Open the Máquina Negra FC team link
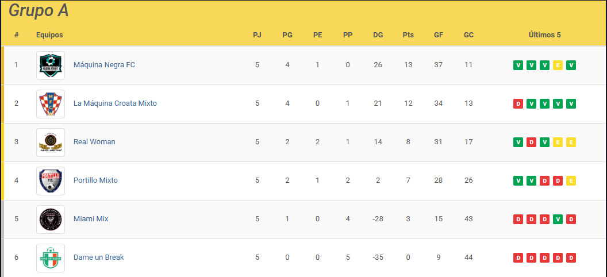The image size is (607, 277). 104,64
